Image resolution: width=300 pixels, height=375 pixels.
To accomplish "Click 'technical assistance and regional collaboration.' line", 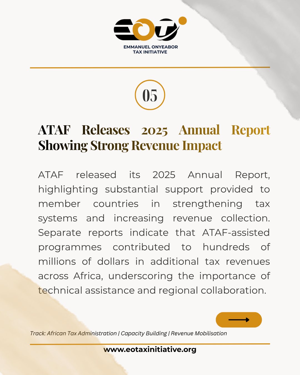I will tap(152, 290).
